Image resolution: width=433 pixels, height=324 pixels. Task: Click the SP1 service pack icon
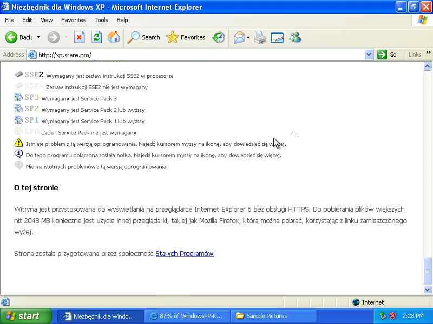(18, 119)
